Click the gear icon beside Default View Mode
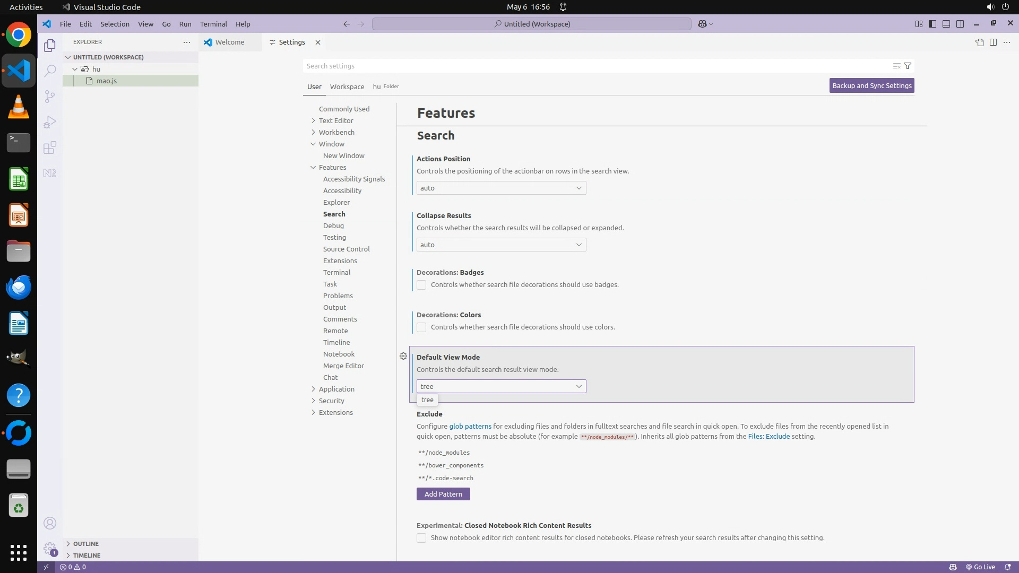This screenshot has height=573, width=1019. tap(403, 356)
